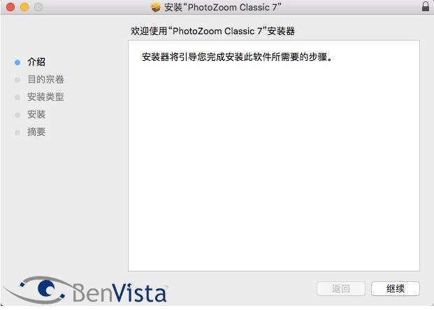Select the blue 介绍 step bullet
Screen dimensions: 434x310
point(17,62)
